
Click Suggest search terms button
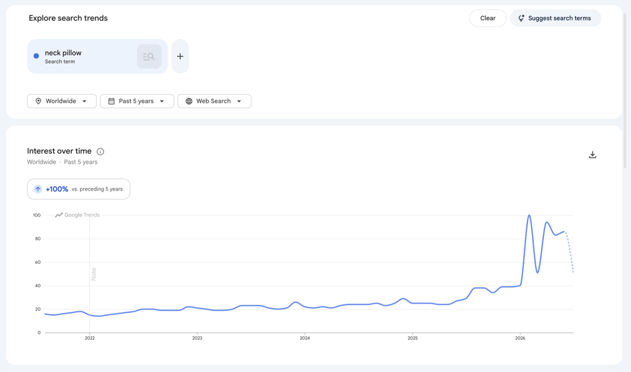point(555,18)
